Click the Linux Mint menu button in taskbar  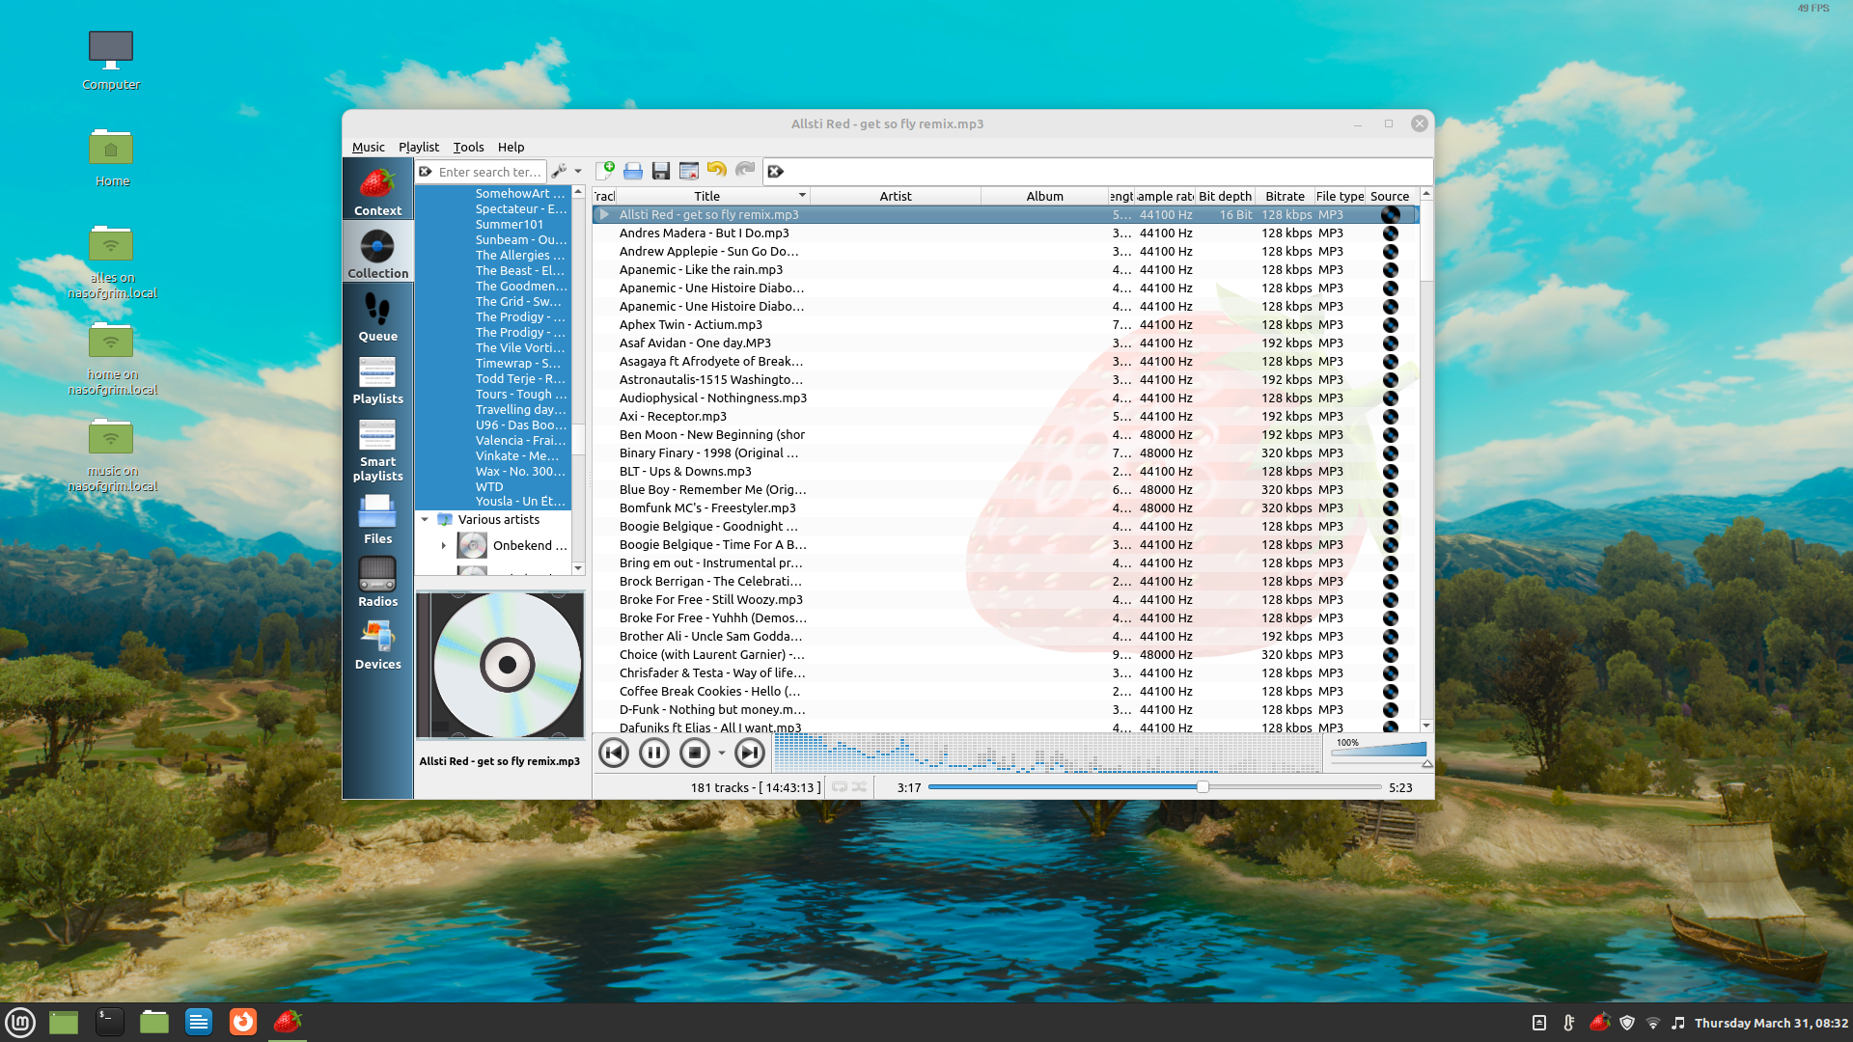21,1022
